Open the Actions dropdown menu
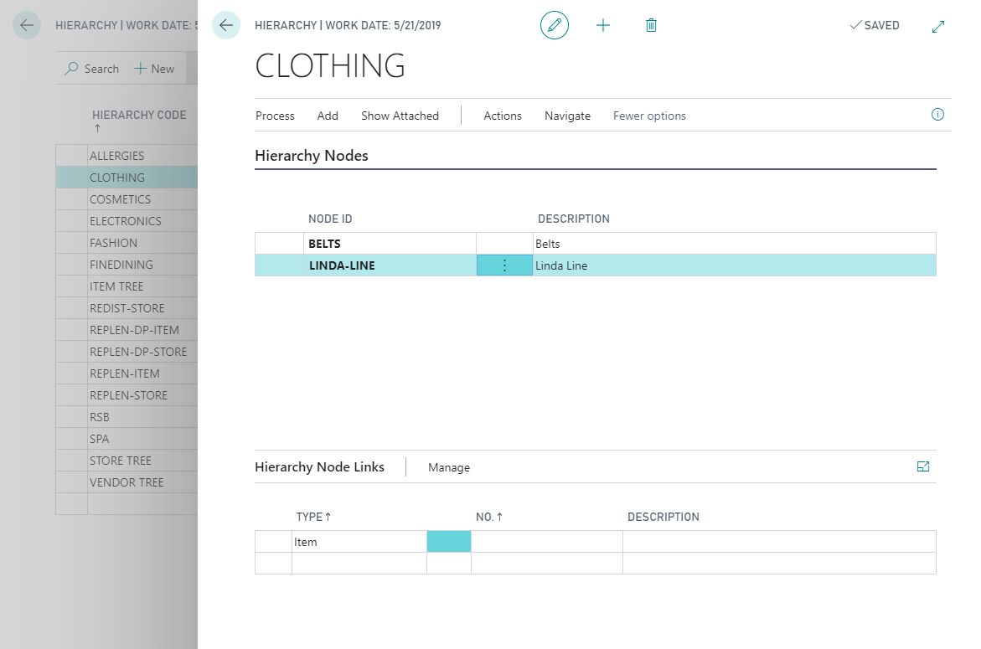Screen dimensions: 981x649 click(x=503, y=116)
